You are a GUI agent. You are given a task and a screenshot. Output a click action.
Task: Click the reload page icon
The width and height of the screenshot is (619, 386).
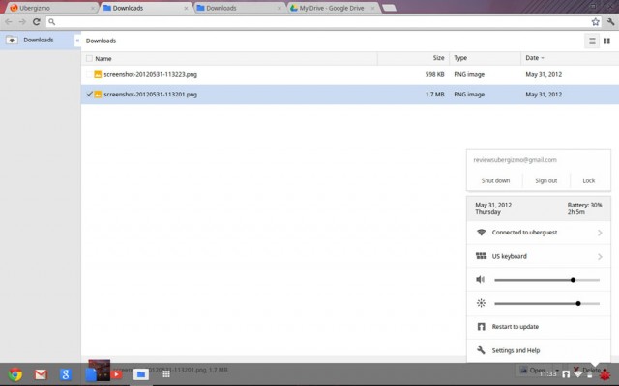tap(37, 21)
